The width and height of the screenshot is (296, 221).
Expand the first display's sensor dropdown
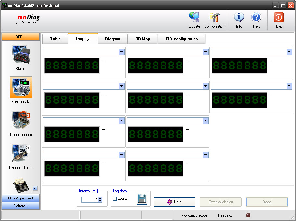pos(122,52)
